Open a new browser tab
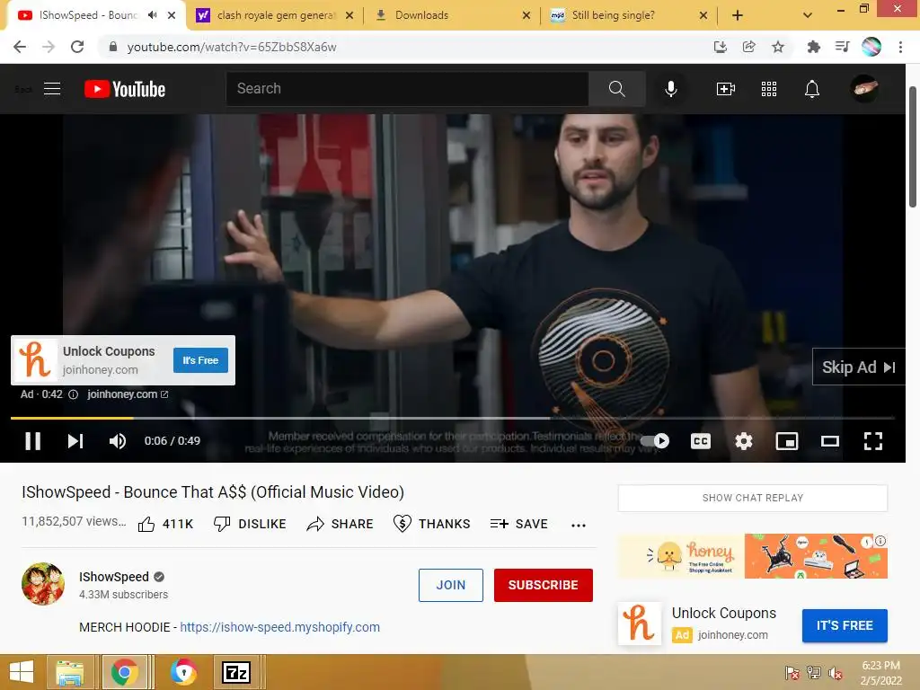 (x=738, y=15)
